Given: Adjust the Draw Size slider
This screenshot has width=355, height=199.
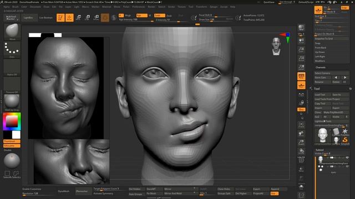Looking at the screenshot, I should [x=216, y=20].
